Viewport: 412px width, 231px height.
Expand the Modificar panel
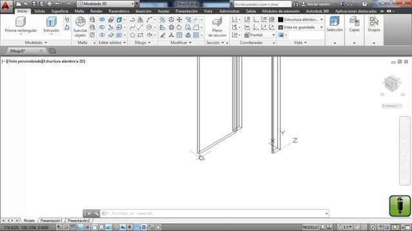[x=181, y=42]
